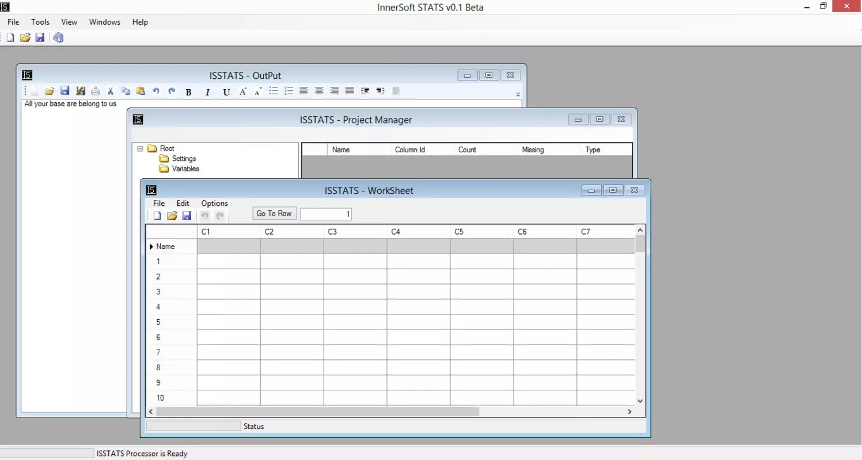The height and width of the screenshot is (460, 862).
Task: Click Open icon in OutPut window toolbar
Action: pyautogui.click(x=50, y=91)
